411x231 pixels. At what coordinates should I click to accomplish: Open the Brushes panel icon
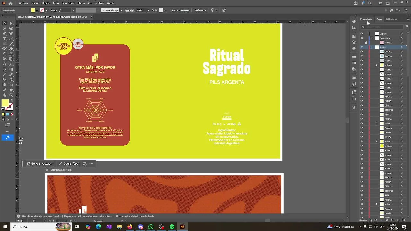354,42
